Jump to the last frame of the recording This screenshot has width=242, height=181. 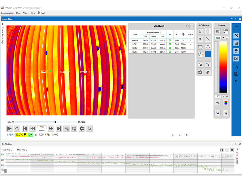(x=58, y=128)
